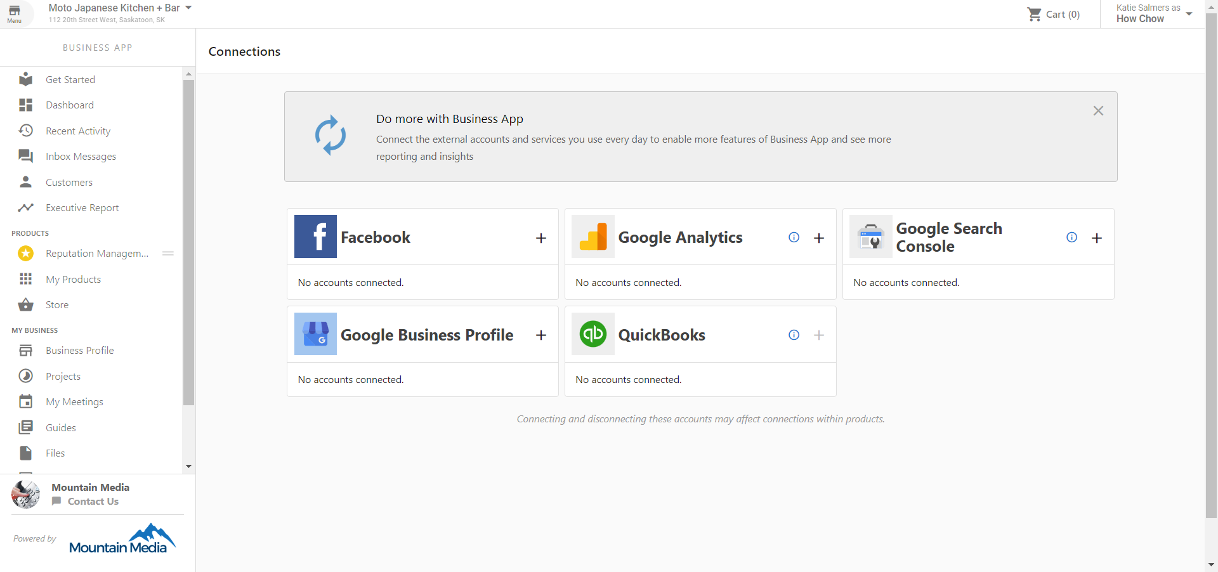Click the QuickBooks logo icon
Viewport: 1218px width, 572px height.
593,334
